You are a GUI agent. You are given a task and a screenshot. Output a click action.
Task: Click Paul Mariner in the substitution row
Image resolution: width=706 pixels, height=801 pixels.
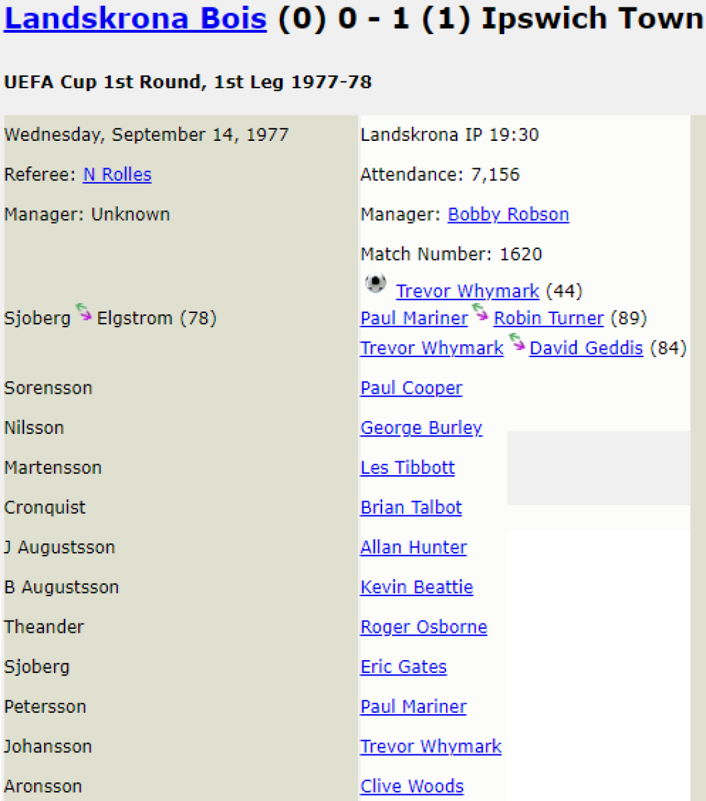tap(414, 318)
